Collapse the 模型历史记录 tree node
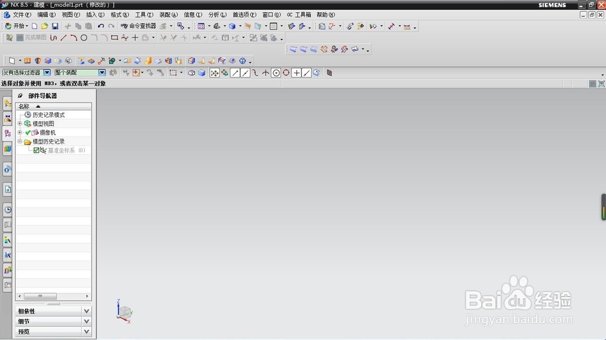This screenshot has width=606, height=340. tap(20, 141)
